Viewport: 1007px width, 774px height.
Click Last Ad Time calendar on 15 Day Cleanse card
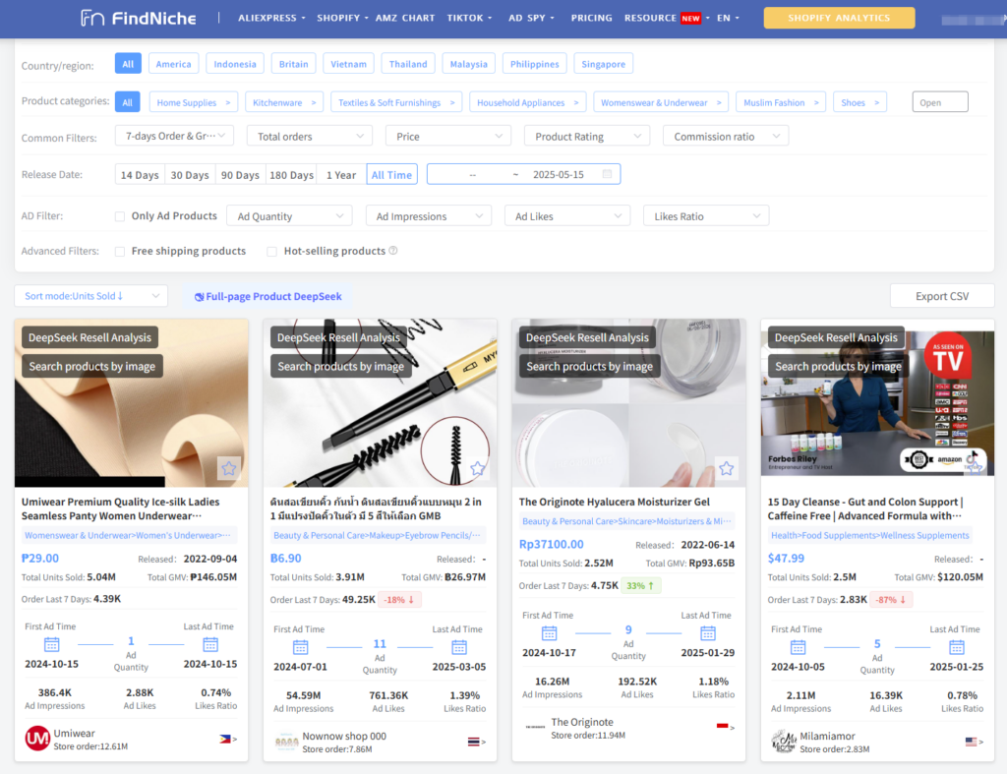point(956,647)
